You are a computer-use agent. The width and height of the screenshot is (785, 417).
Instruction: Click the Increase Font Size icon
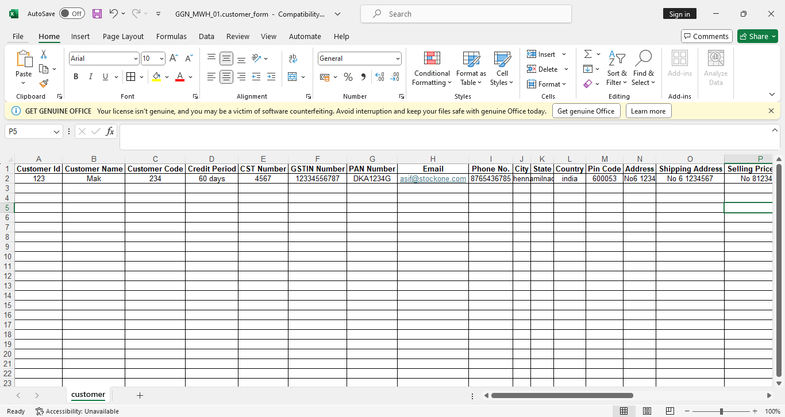click(x=174, y=59)
